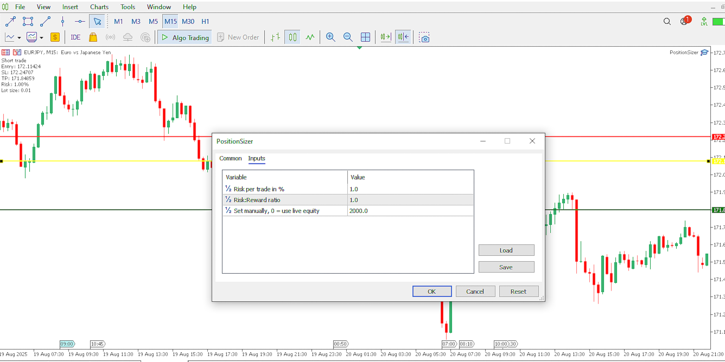Click the chart quotes panel icon by EURJPY
The image size is (725, 362).
pyautogui.click(x=5, y=53)
